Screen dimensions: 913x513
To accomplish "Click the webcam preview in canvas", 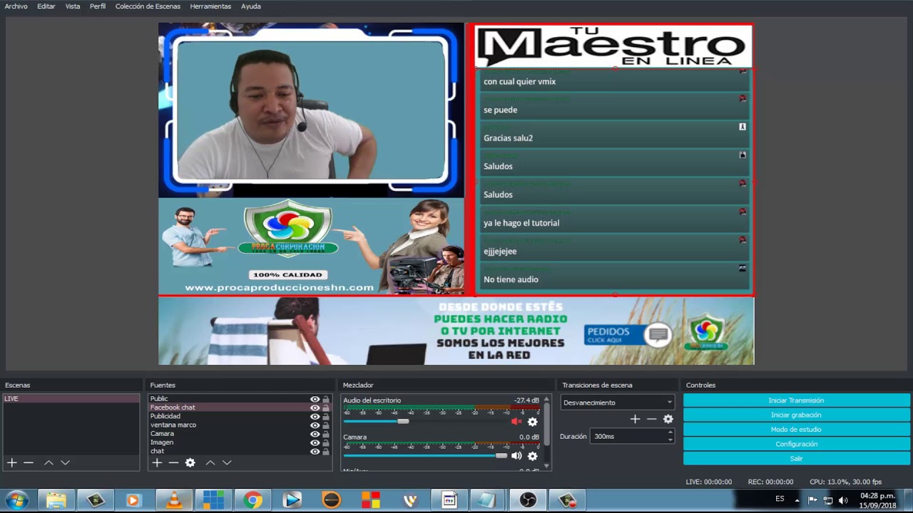I will [x=311, y=110].
